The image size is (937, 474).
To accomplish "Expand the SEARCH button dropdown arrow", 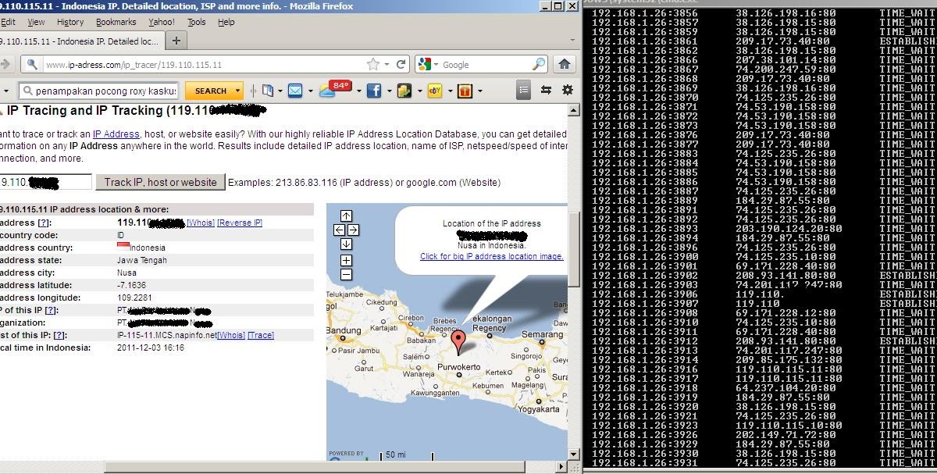I will click(238, 91).
